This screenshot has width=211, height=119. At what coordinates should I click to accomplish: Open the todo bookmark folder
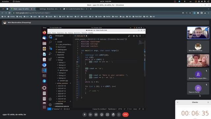coord(99,17)
